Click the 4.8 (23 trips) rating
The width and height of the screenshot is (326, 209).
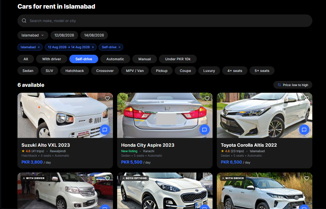[232, 151]
